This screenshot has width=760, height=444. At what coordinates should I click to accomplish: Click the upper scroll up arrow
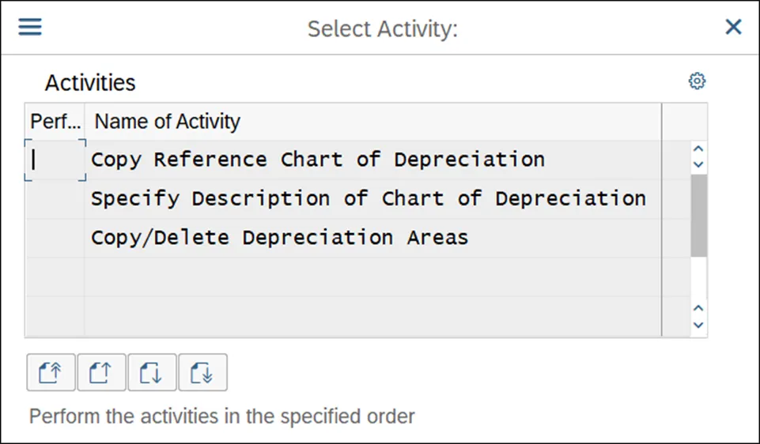tap(698, 149)
